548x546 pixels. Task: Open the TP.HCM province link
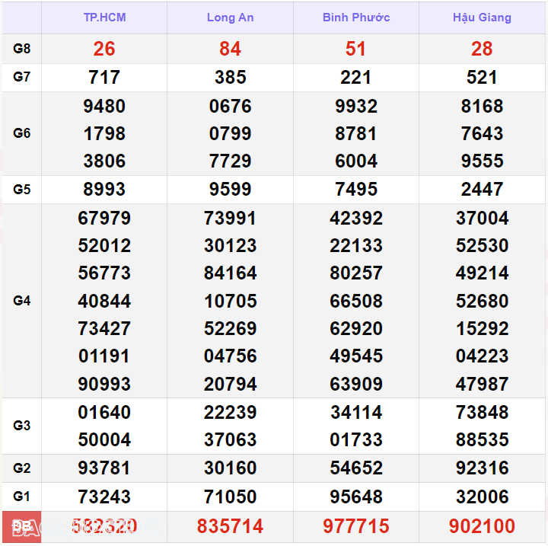pyautogui.click(x=104, y=18)
